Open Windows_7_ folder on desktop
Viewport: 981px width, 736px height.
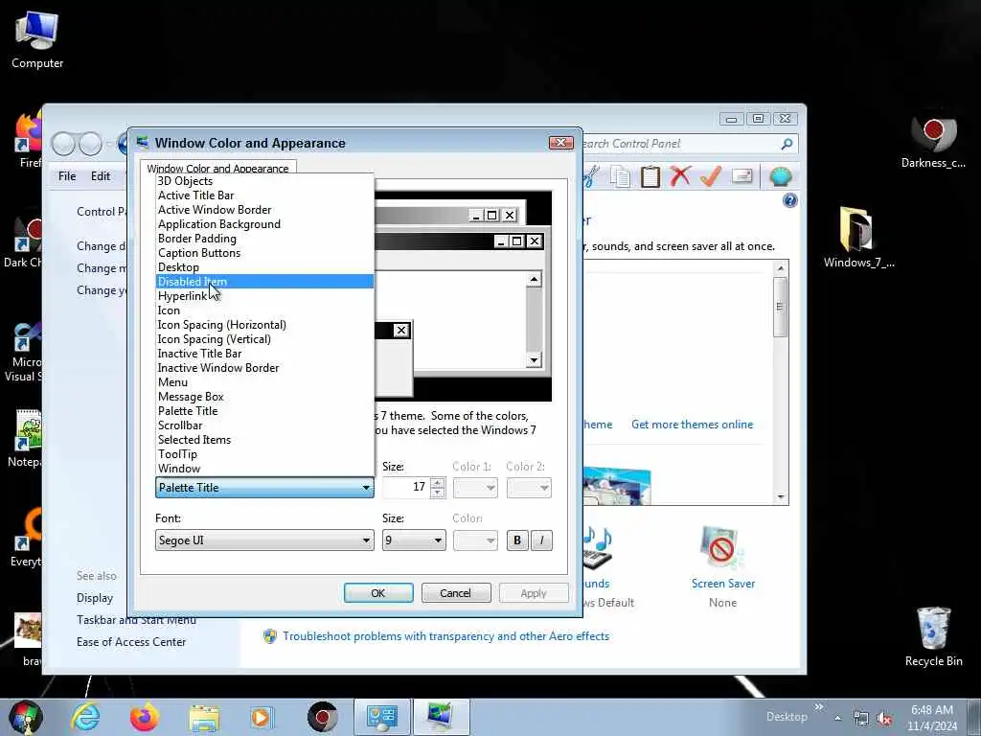coord(858,237)
